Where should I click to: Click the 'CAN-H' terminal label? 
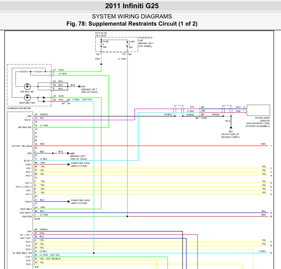click(x=28, y=202)
